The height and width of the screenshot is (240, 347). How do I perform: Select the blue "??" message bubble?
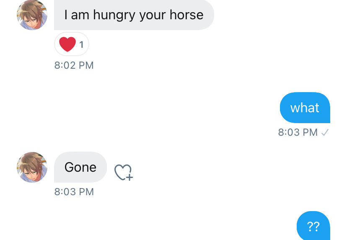[313, 227]
